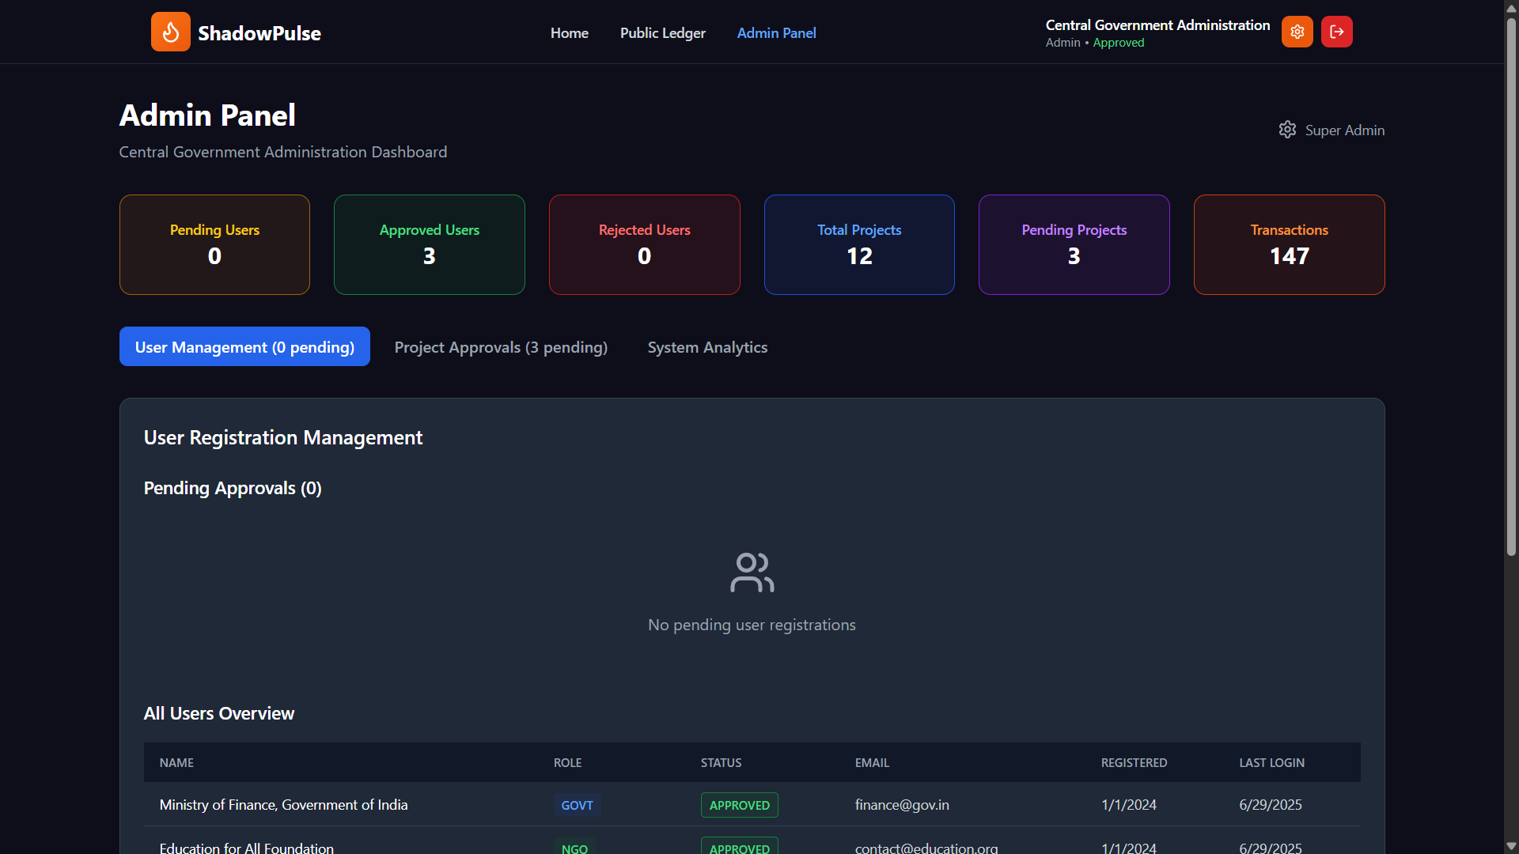Image resolution: width=1519 pixels, height=854 pixels.
Task: Click the Total Projects stat card
Action: tap(859, 245)
